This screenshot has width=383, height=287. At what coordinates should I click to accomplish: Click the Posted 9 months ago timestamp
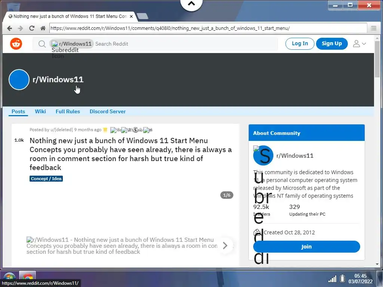click(88, 130)
